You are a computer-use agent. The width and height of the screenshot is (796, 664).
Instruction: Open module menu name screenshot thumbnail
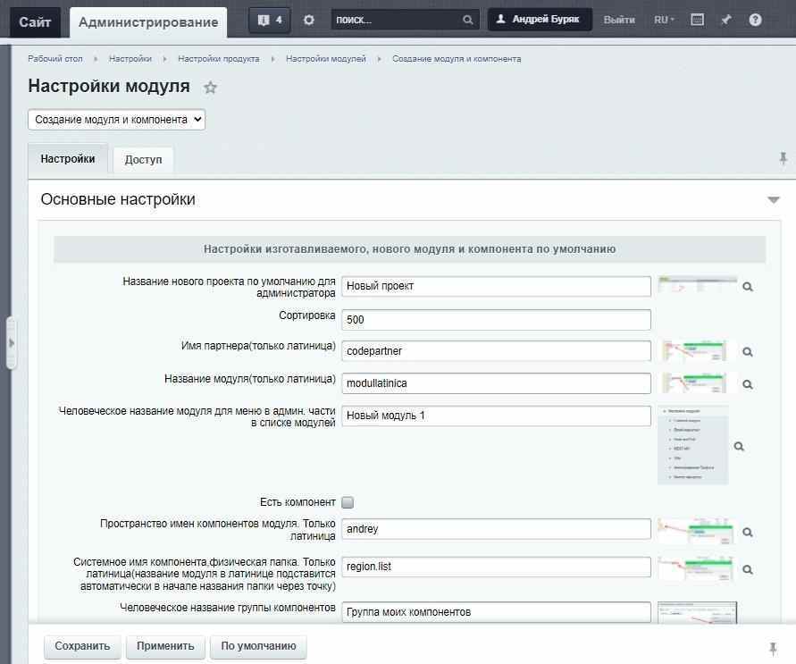[692, 445]
